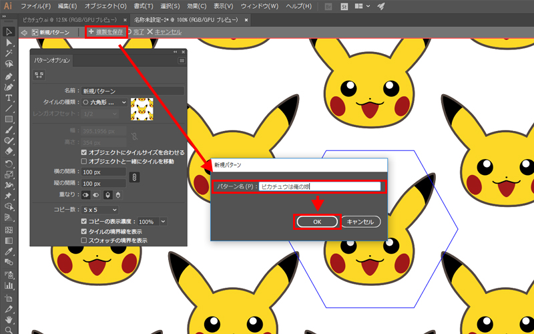Open Adobe Bridge via Br icon
Viewport: 534px width, 334px height.
[x=328, y=7]
